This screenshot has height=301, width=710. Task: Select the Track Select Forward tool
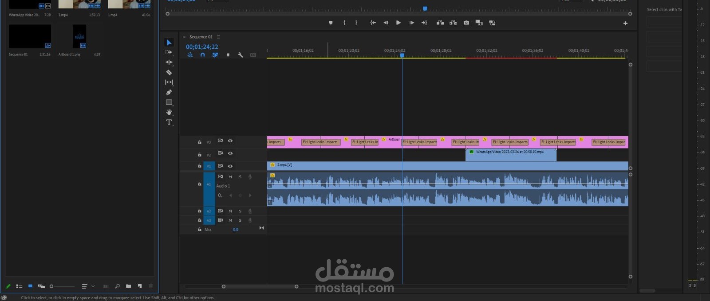click(x=169, y=52)
